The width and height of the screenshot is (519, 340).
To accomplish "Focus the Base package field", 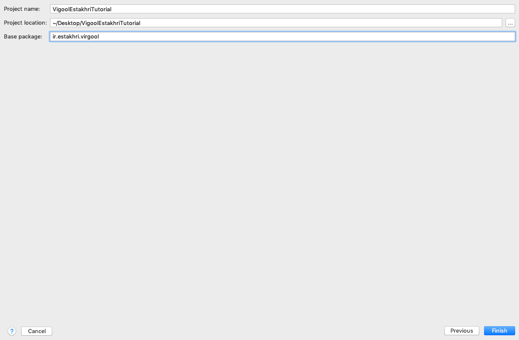I will [x=283, y=37].
